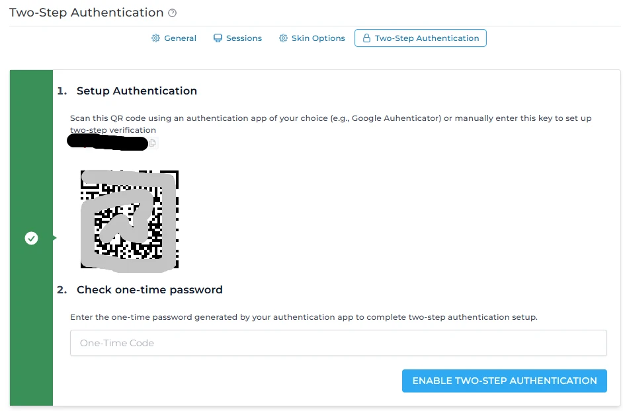Copy the secret key using the copy icon
The height and width of the screenshot is (411, 623).
[153, 143]
